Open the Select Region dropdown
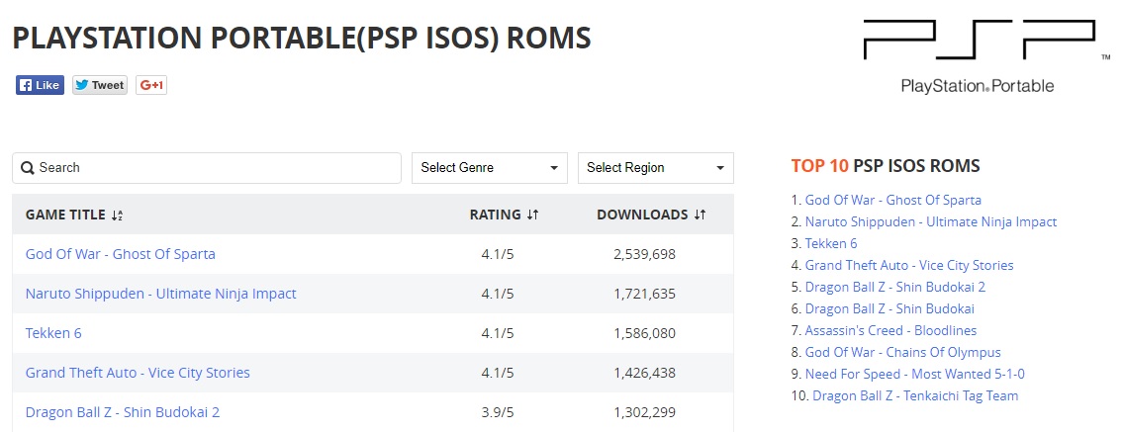 point(655,168)
